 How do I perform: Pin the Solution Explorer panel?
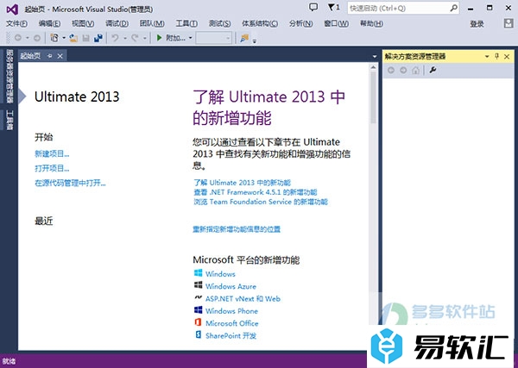[x=497, y=56]
